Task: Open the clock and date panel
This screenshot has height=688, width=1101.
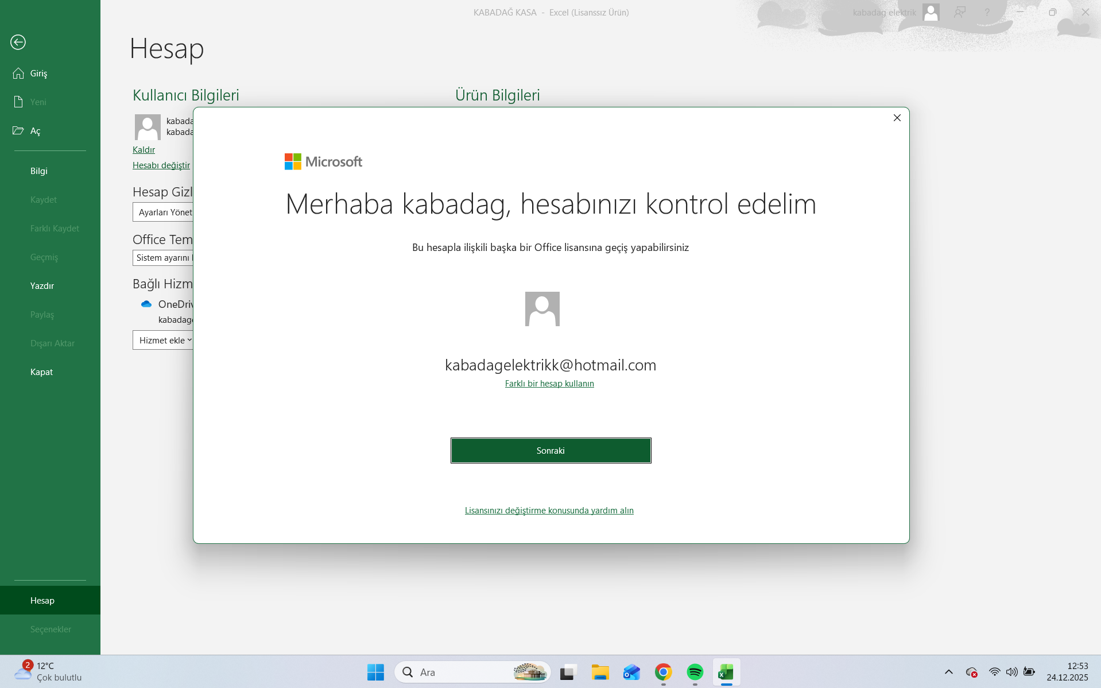Action: tap(1067, 672)
